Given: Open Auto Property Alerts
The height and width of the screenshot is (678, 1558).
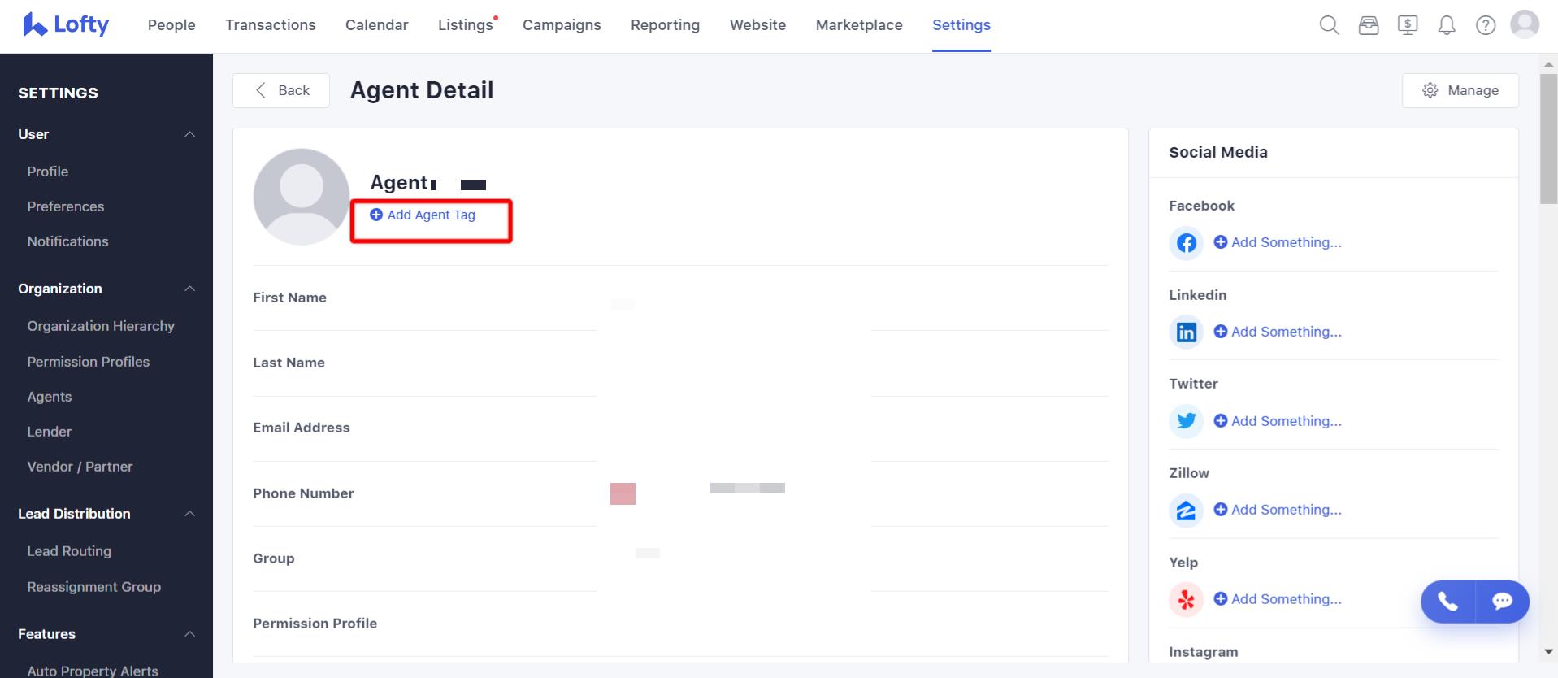Looking at the screenshot, I should [93, 671].
